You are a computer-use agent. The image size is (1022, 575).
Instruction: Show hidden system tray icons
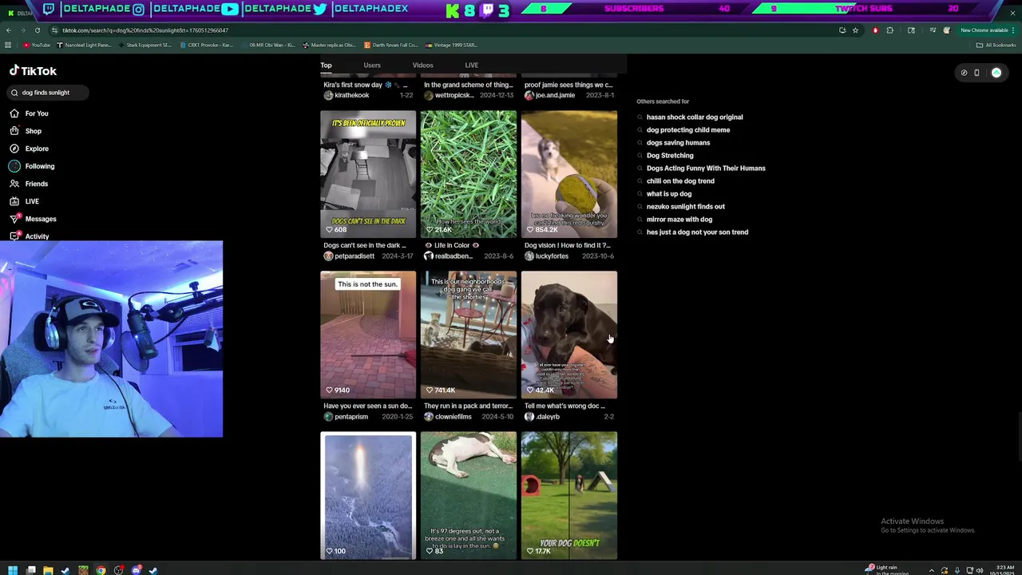931,570
